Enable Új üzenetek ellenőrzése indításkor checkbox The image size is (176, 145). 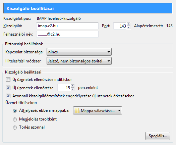tap(8, 80)
